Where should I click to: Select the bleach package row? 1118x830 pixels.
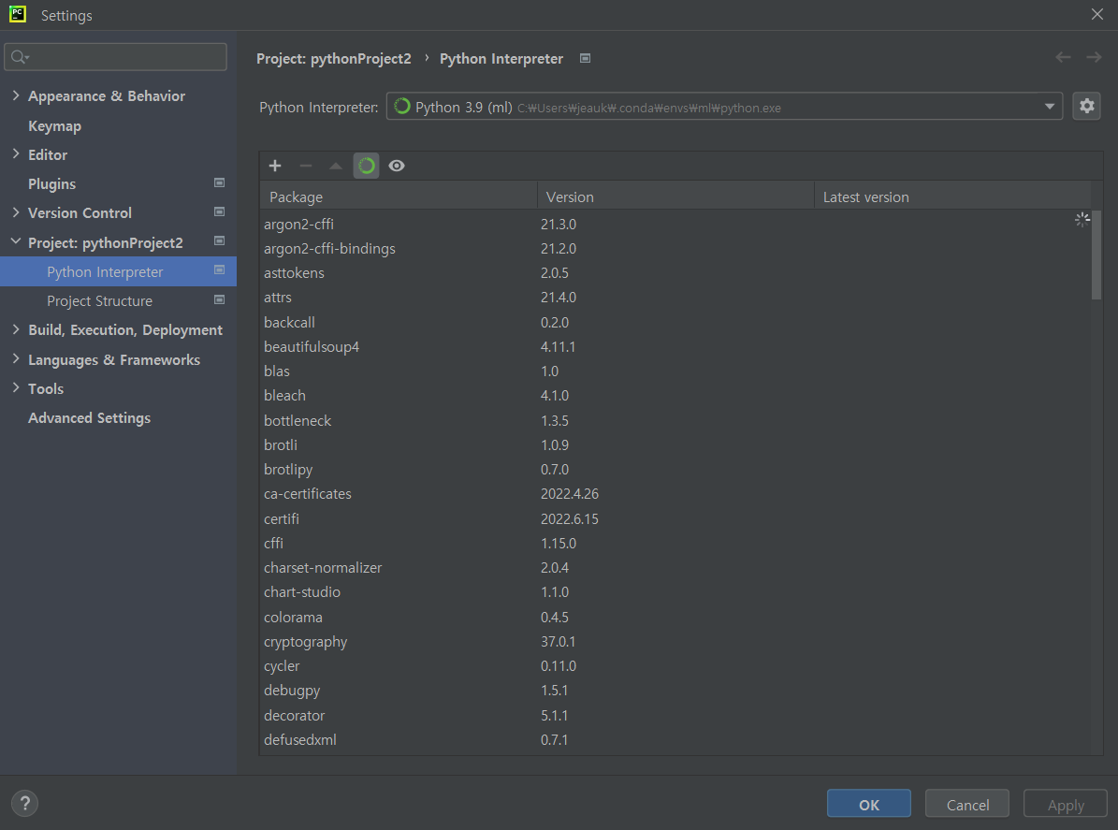coord(675,396)
